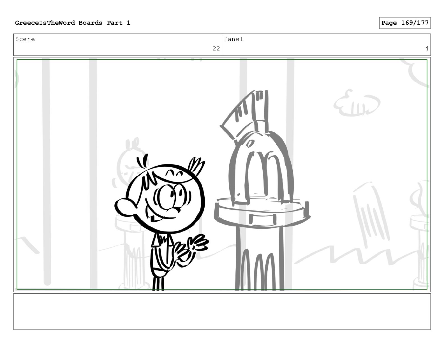
Task: Select the scene number "22"
Action: coord(216,48)
